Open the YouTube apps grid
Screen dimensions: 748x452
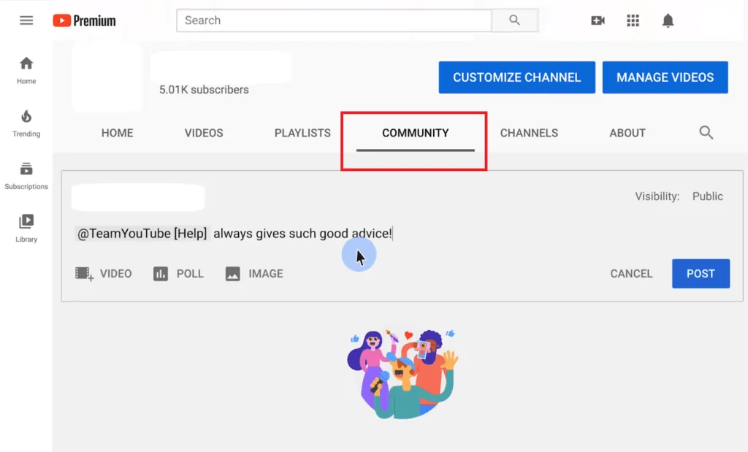point(633,20)
